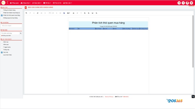This screenshot has height=109, width=195.
Task: Click the Phân tích thói quen mua hàng report title
Action: pyautogui.click(x=108, y=23)
